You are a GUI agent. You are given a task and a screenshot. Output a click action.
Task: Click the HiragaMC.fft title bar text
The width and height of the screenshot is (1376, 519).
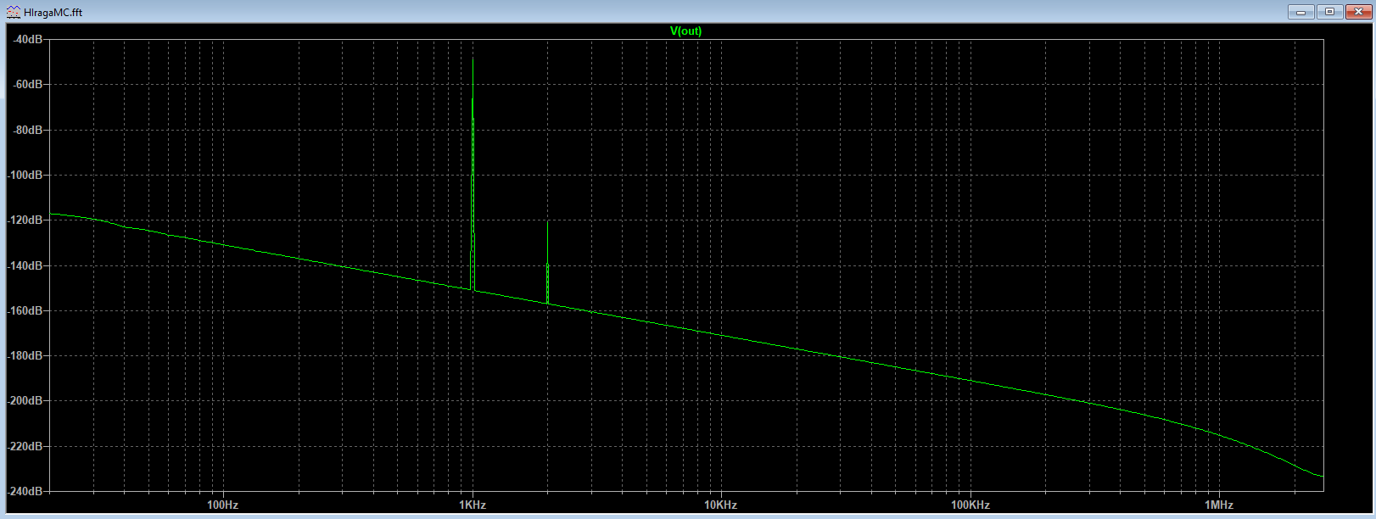[53, 13]
